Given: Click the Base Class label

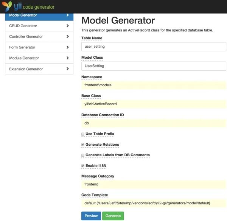Looking at the screenshot, I should coord(91,96).
